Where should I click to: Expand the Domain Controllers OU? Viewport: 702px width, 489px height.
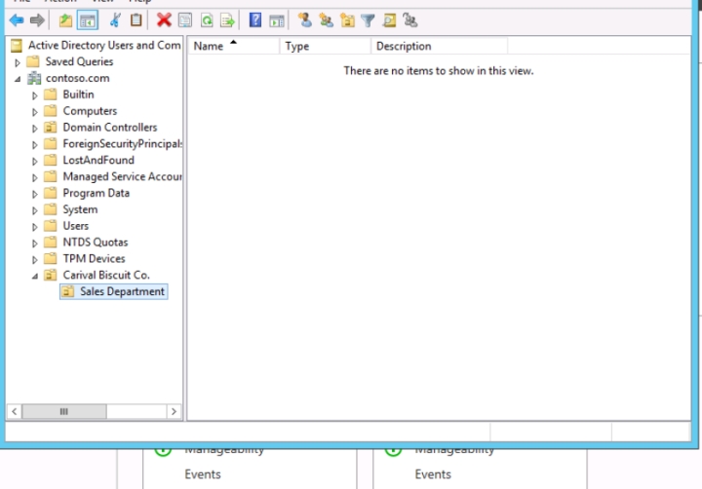(34, 129)
